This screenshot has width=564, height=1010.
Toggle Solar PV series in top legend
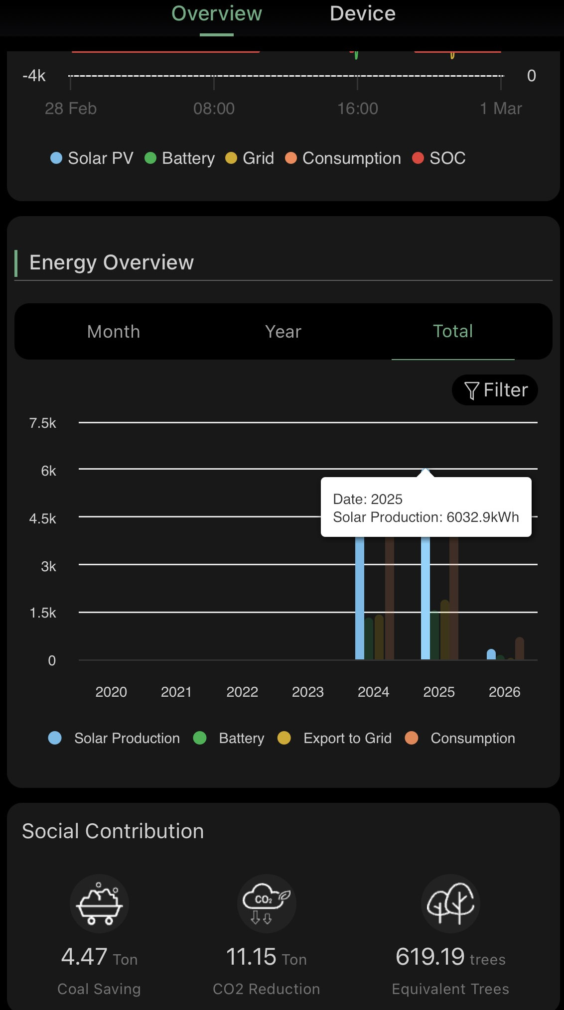92,158
